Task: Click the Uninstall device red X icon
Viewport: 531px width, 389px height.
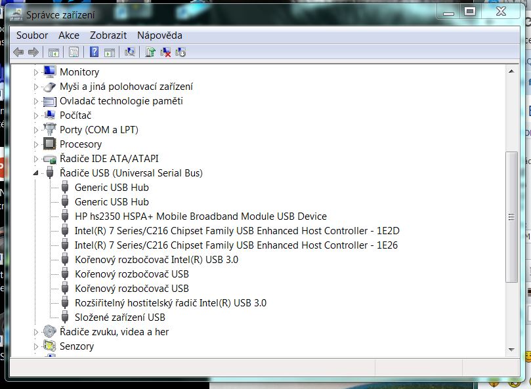Action: click(x=165, y=52)
